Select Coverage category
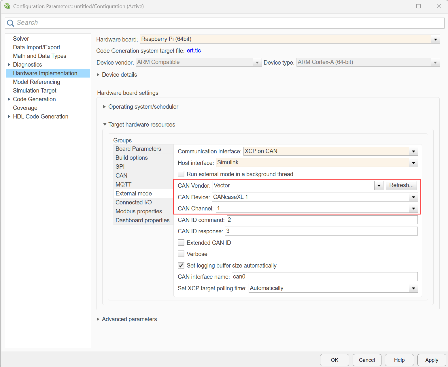Image resolution: width=448 pixels, height=367 pixels. coord(25,108)
